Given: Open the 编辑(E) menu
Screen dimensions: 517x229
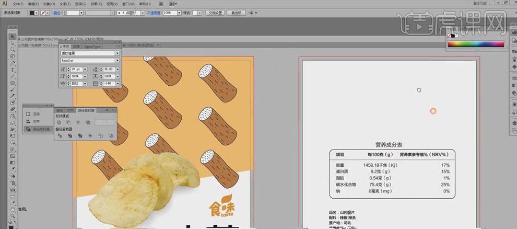Looking at the screenshot, I should [x=33, y=4].
